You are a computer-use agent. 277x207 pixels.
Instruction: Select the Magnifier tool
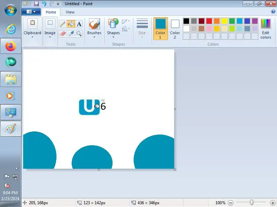click(79, 33)
